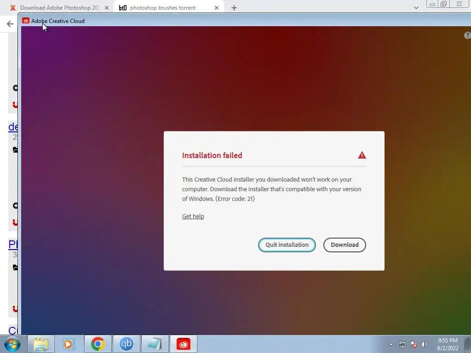This screenshot has height=353, width=471.
Task: Open the Windows Start menu
Action: (12, 344)
